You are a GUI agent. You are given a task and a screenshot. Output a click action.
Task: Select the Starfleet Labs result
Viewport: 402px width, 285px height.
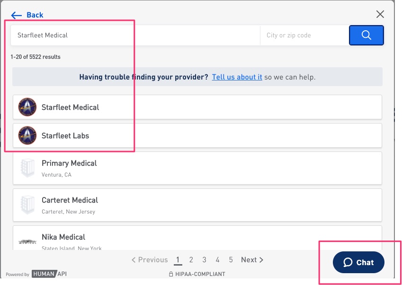point(197,135)
